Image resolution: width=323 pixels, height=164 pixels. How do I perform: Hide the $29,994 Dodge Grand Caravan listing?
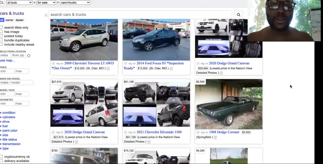click(x=221, y=73)
